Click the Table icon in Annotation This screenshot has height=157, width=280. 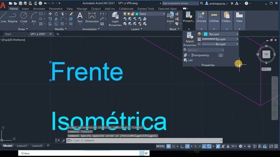coord(102,24)
